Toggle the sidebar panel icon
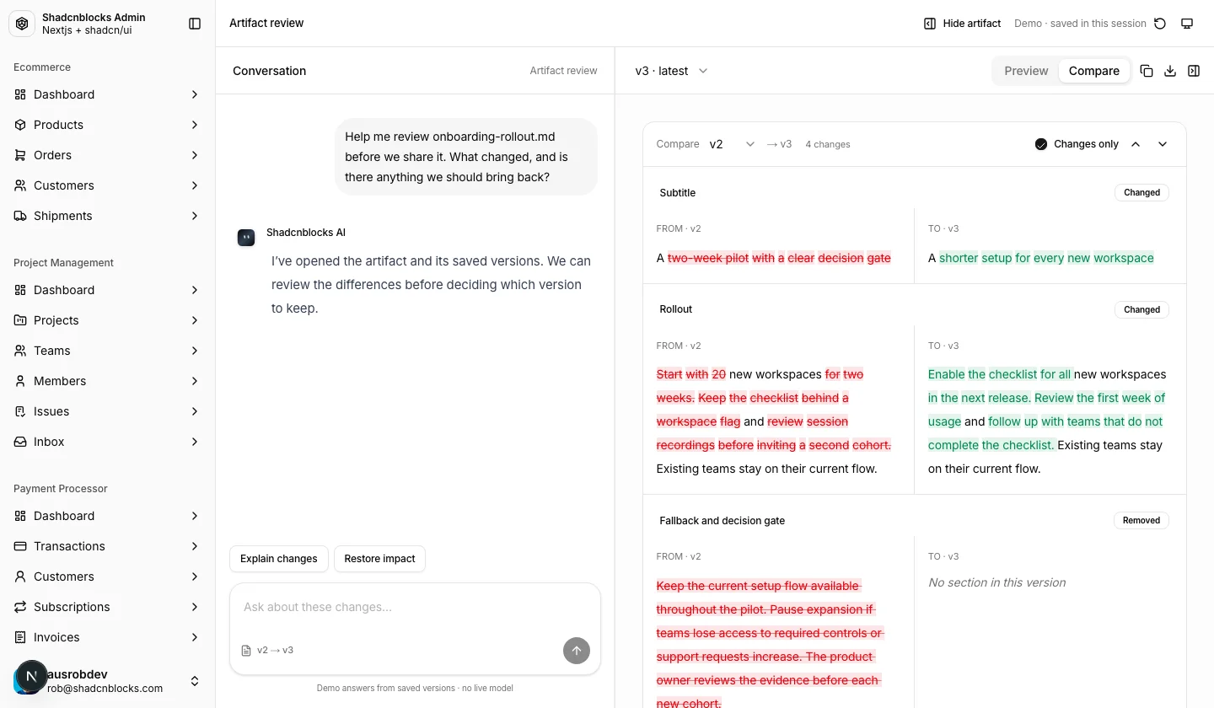Image resolution: width=1214 pixels, height=708 pixels. [x=195, y=24]
